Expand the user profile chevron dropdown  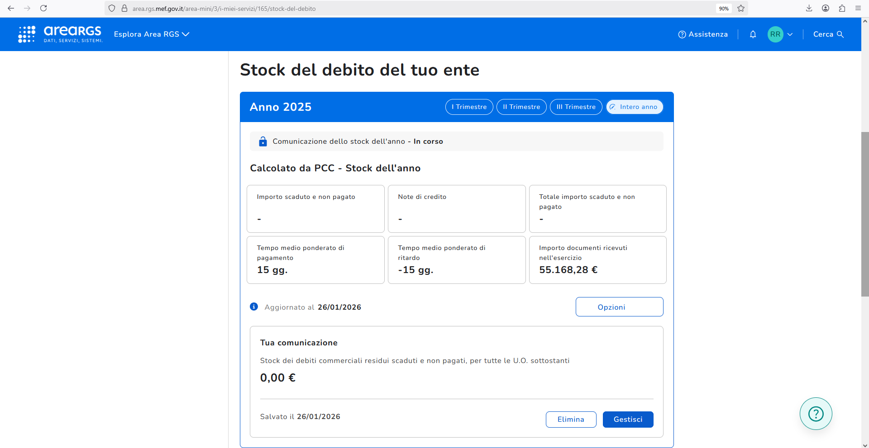pyautogui.click(x=790, y=34)
